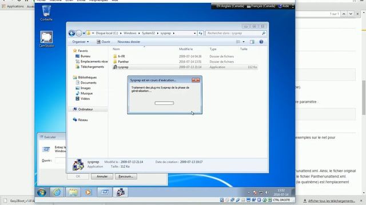Open Téléchargements in the sidebar
The image size is (366, 205).
(92, 67)
